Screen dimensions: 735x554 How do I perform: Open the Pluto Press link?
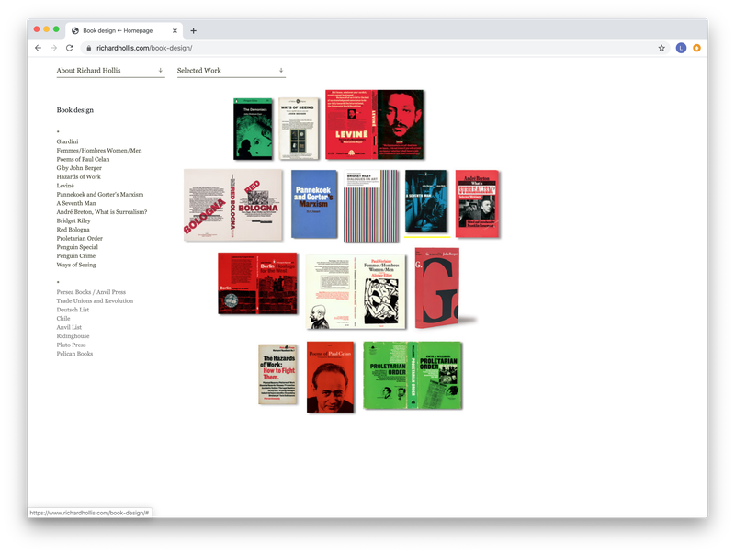[72, 345]
